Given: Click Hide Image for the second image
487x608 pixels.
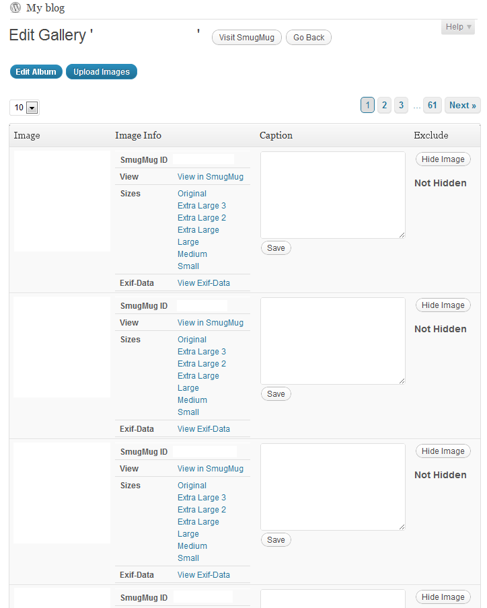Looking at the screenshot, I should coord(443,305).
